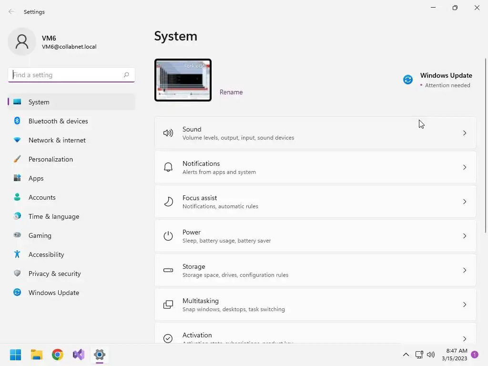Click the Find a setting field
Image resolution: width=488 pixels, height=366 pixels.
coord(71,75)
